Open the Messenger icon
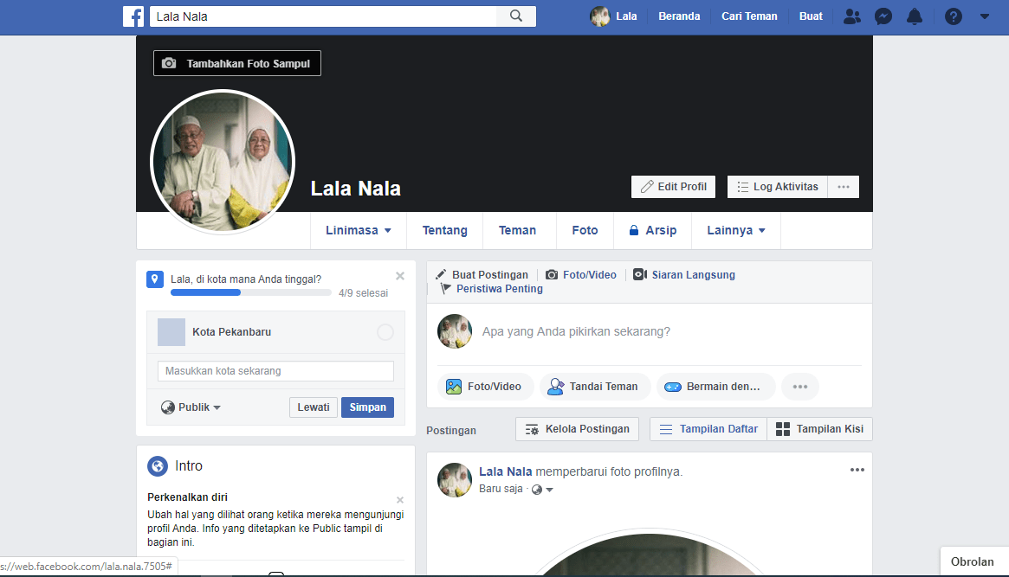Image resolution: width=1009 pixels, height=577 pixels. coord(883,16)
